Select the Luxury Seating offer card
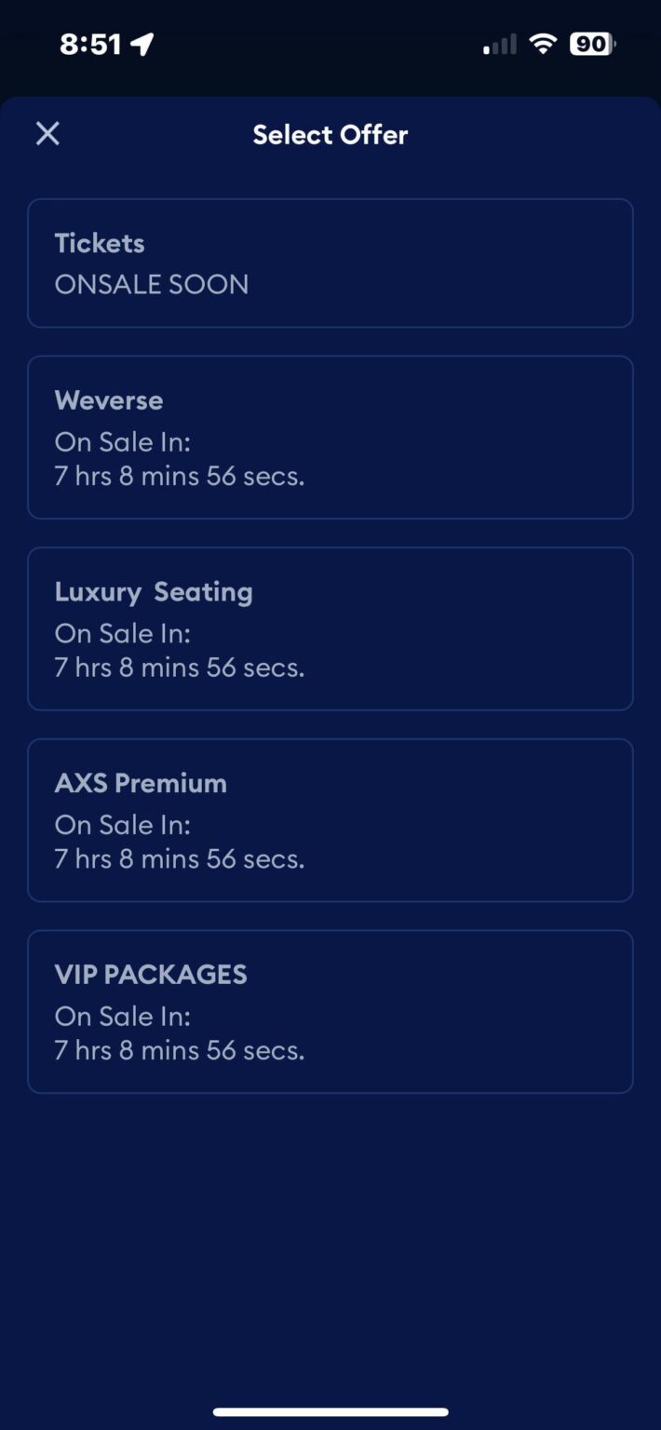The height and width of the screenshot is (1430, 661). (x=330, y=628)
